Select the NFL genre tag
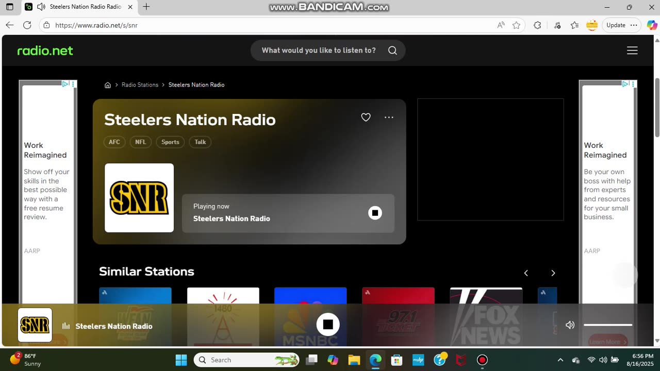Viewport: 660px width, 371px height. pyautogui.click(x=141, y=142)
